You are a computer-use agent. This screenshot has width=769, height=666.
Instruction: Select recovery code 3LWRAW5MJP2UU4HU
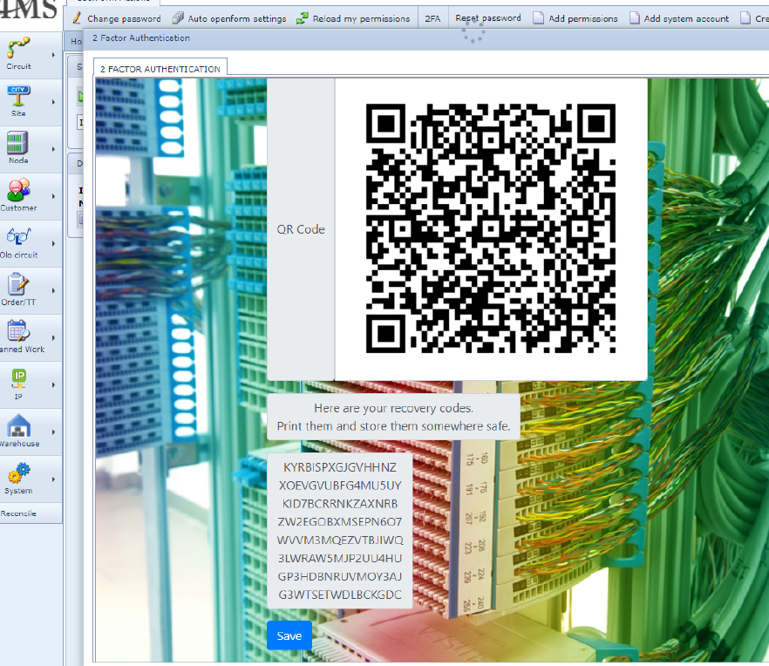coord(340,558)
